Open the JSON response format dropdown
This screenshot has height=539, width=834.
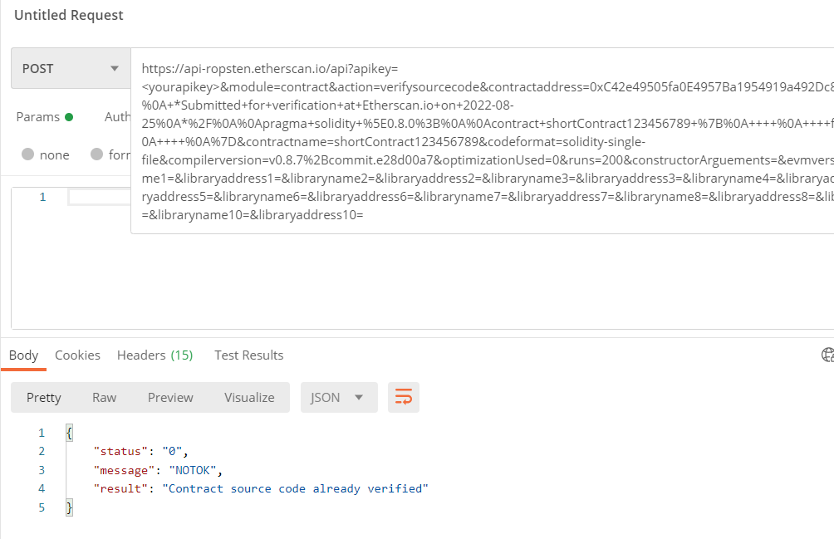(x=338, y=397)
